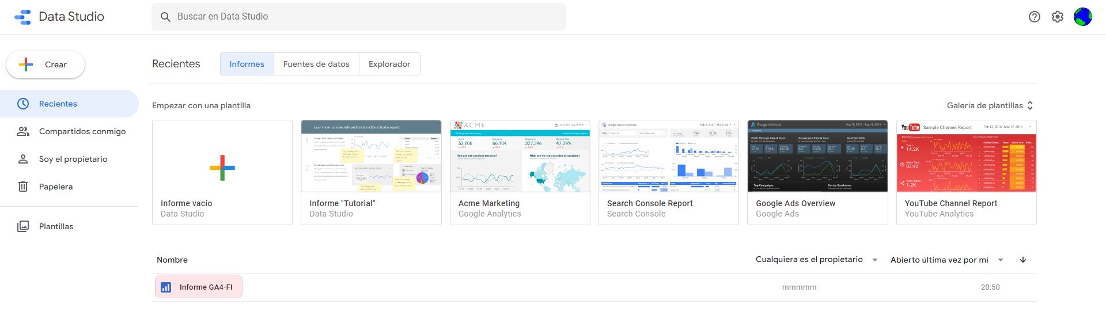Click the search magnifier icon

tap(165, 17)
